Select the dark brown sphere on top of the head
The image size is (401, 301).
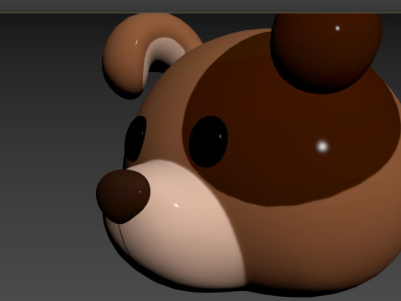coord(326,52)
